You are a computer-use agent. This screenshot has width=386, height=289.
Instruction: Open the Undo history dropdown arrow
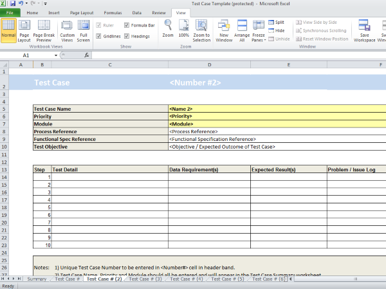[x=26, y=3]
